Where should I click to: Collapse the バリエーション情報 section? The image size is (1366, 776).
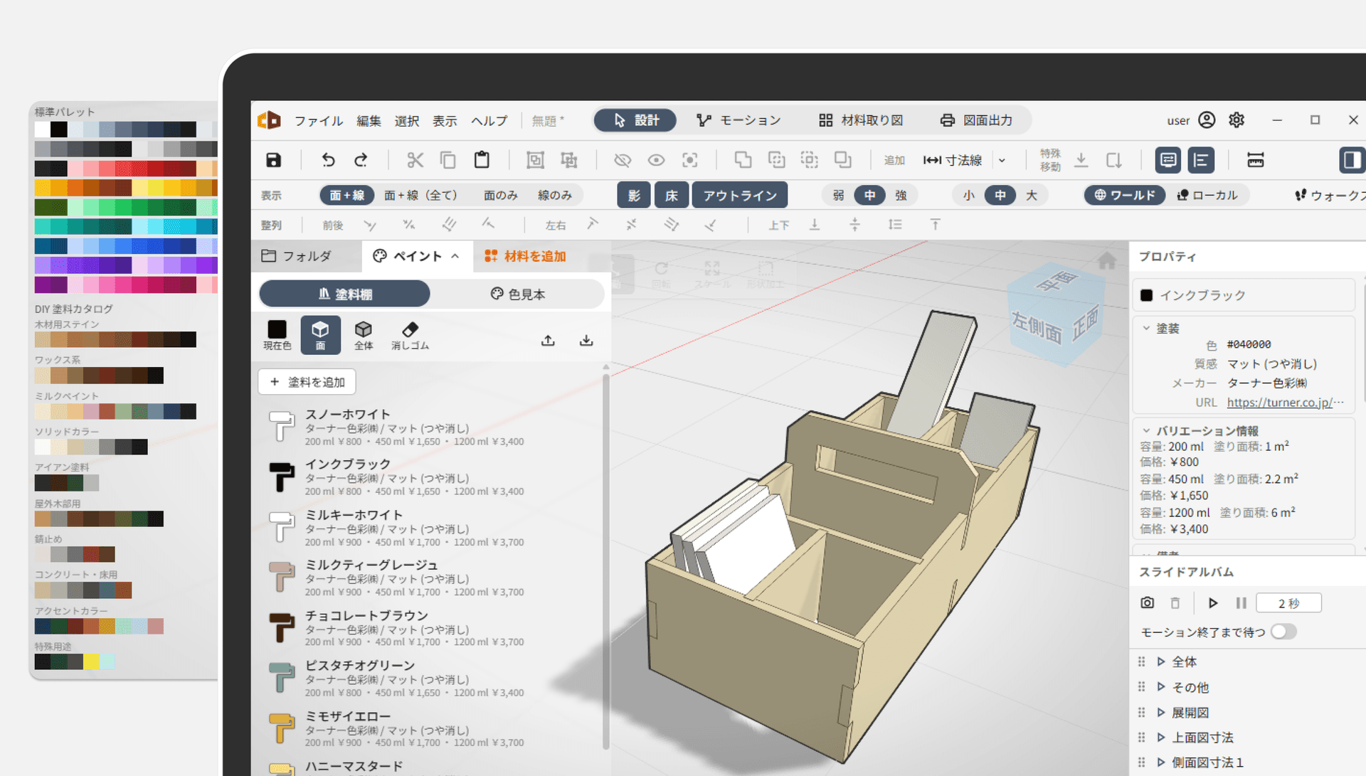tap(1146, 431)
